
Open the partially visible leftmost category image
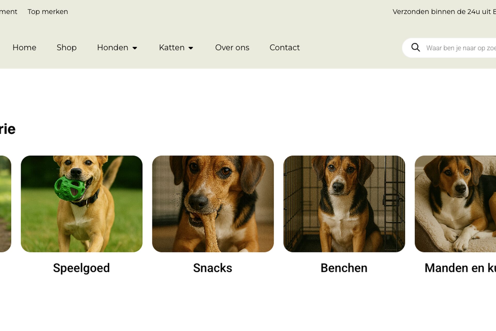coord(5,204)
